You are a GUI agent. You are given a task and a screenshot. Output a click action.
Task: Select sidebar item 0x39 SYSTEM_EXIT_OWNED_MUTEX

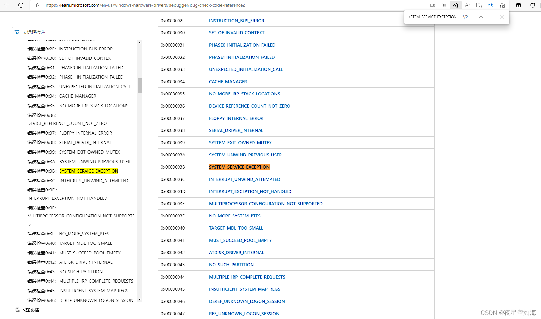click(74, 152)
